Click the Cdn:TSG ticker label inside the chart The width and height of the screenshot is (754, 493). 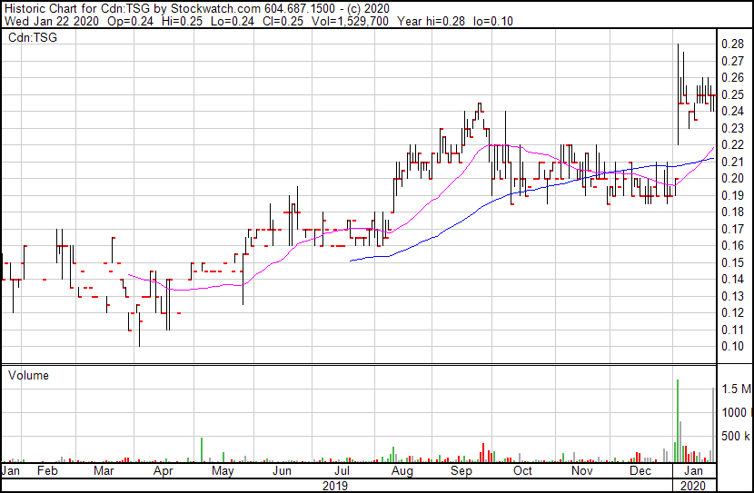(32, 37)
